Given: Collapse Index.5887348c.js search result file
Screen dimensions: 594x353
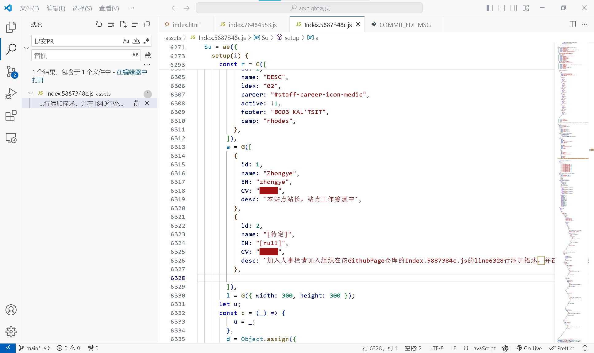Looking at the screenshot, I should click(31, 93).
